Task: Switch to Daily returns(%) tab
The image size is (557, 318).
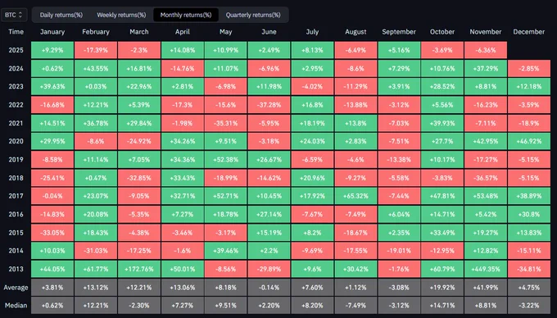Action: (x=61, y=15)
